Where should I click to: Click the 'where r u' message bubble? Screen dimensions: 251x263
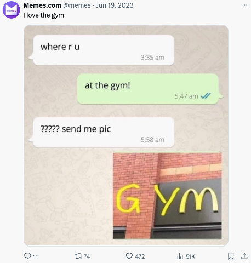pos(104,50)
